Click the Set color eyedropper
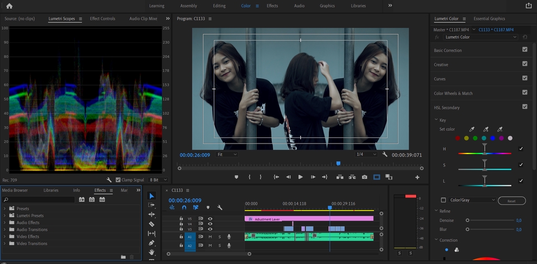 [x=472, y=129]
